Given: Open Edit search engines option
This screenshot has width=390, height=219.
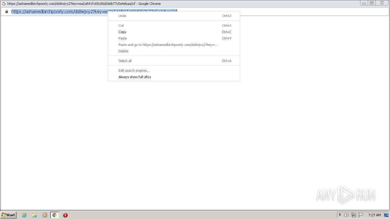Looking at the screenshot, I should click(174, 71).
